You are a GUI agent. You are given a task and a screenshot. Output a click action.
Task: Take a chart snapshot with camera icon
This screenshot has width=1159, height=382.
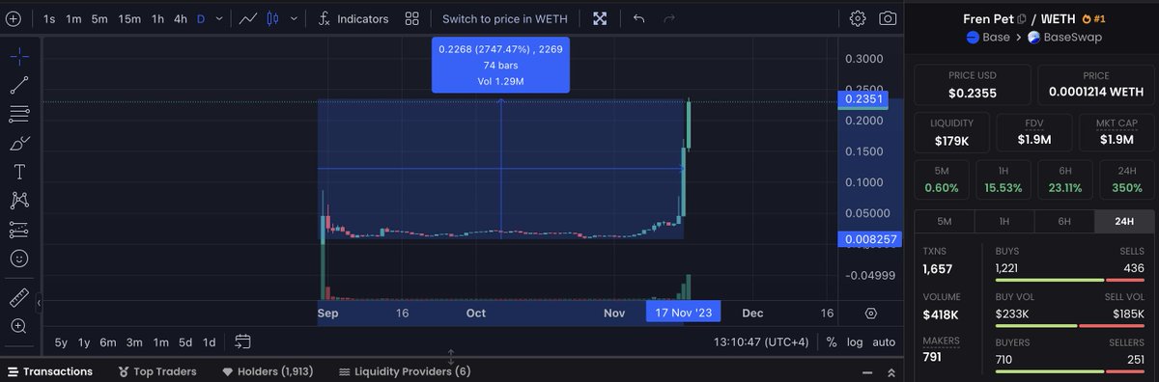(888, 18)
